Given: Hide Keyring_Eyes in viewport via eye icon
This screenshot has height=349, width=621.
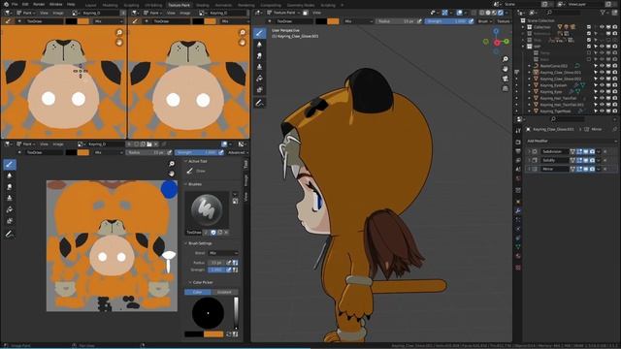Looking at the screenshot, I should pos(602,92).
